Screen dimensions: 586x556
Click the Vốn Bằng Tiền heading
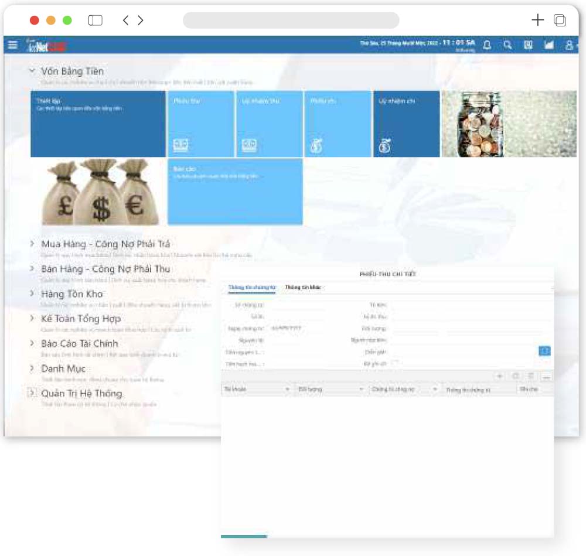pos(72,71)
